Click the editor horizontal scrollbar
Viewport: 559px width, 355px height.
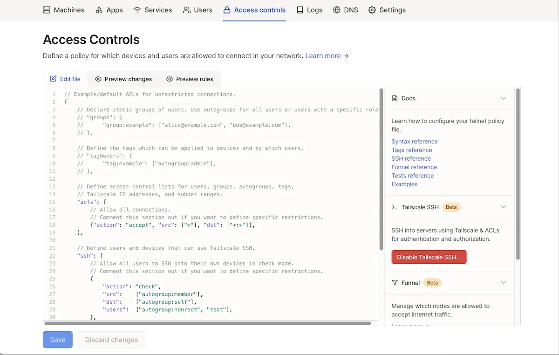click(x=208, y=323)
